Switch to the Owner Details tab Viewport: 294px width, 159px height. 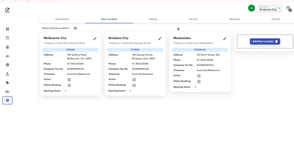click(x=62, y=19)
